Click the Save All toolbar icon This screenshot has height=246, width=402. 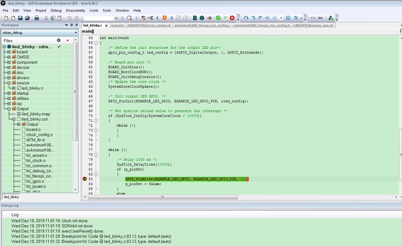27,18
